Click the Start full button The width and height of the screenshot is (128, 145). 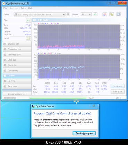pyautogui.click(x=118, y=86)
